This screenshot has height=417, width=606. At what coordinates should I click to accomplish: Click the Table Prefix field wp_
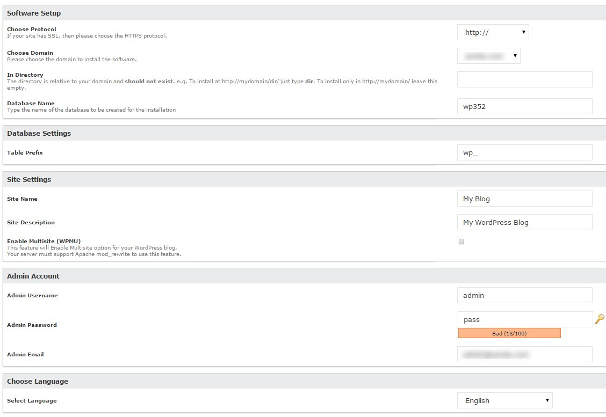tap(524, 152)
